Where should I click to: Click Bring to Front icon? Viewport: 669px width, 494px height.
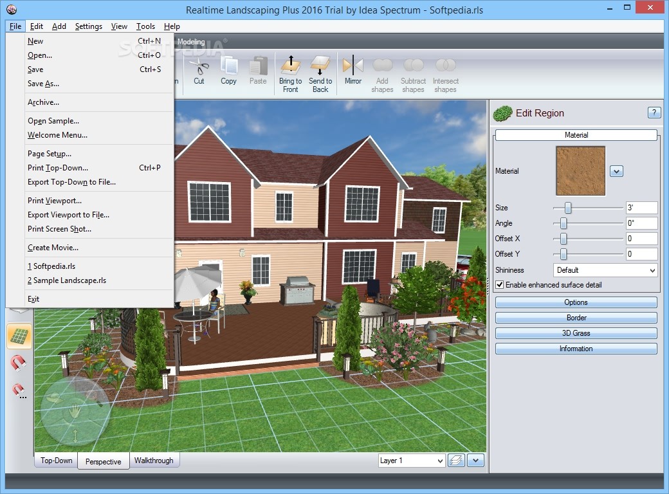click(291, 65)
